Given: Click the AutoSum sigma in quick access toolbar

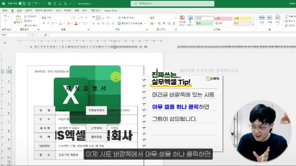Looking at the screenshot, I should pos(55,3).
